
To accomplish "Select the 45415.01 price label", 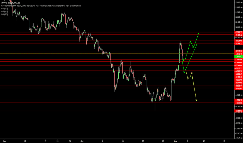I will point(239,89).
